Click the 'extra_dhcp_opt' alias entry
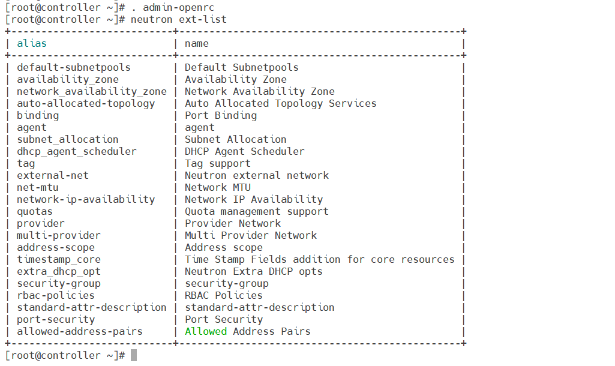Viewport: 615px width, 366px height. click(58, 271)
